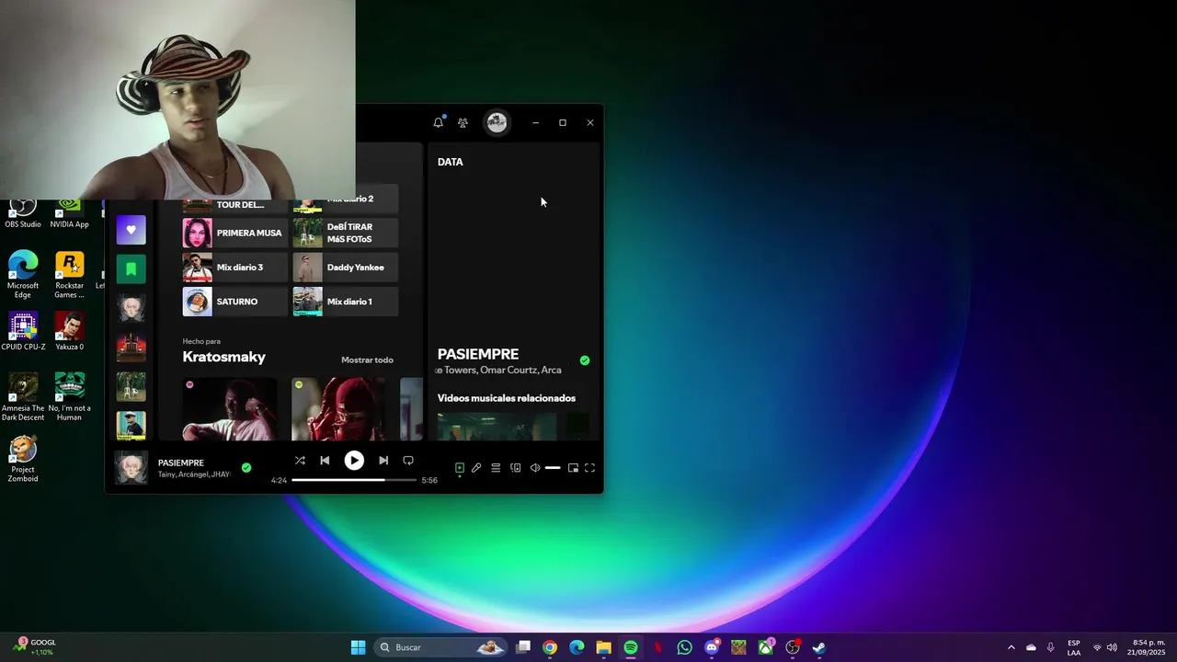Open Netflix from the taskbar
Screen dimensions: 1177x662
click(657, 647)
